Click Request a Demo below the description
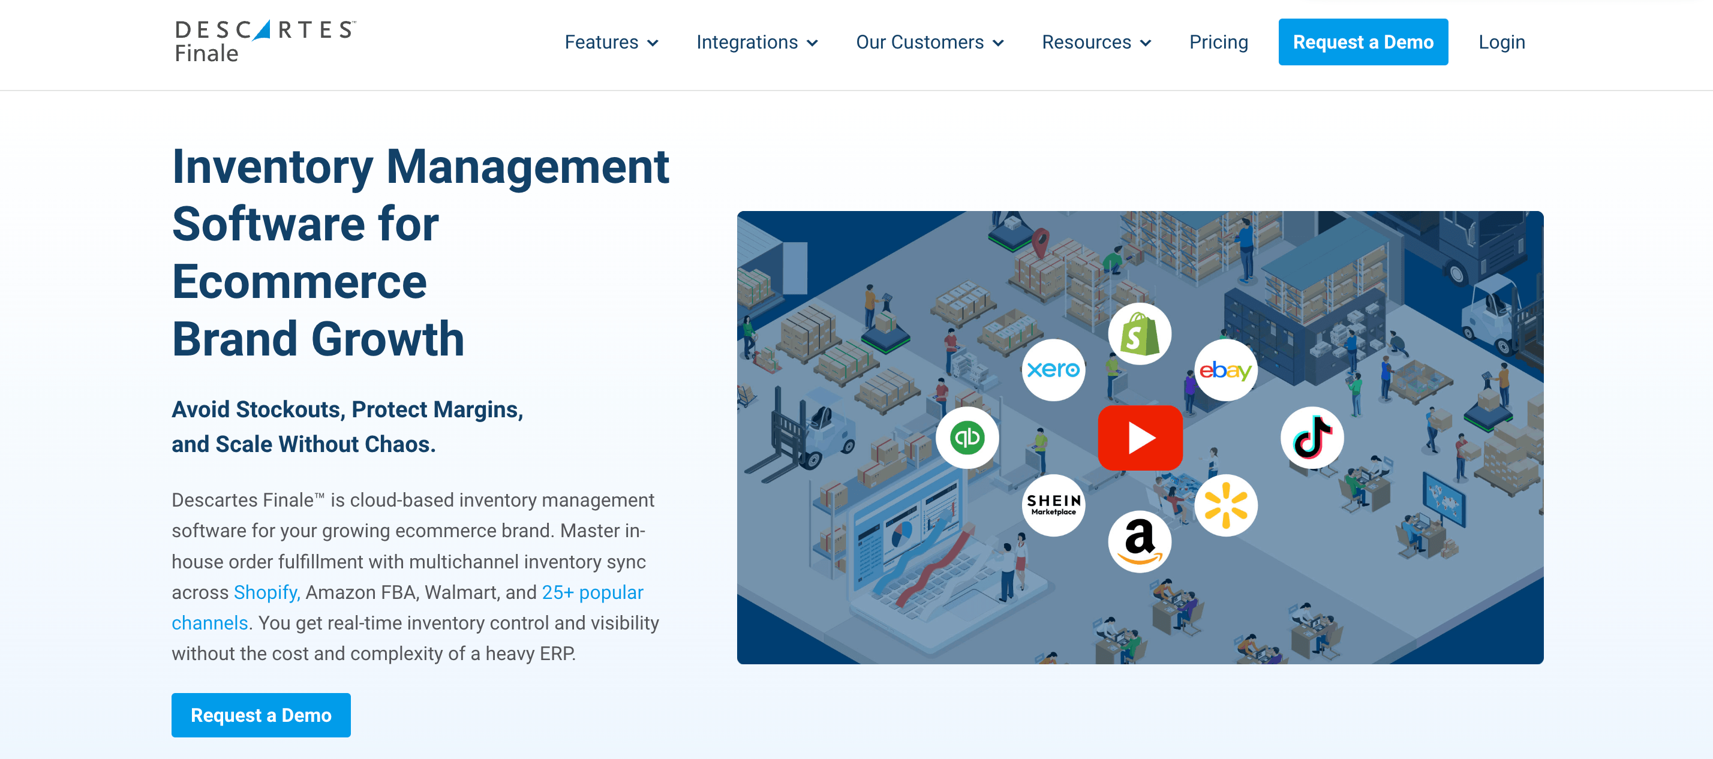 [261, 715]
